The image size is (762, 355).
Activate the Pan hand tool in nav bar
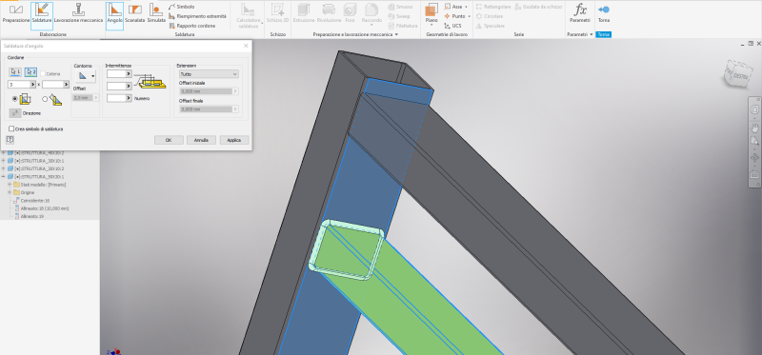pyautogui.click(x=754, y=128)
